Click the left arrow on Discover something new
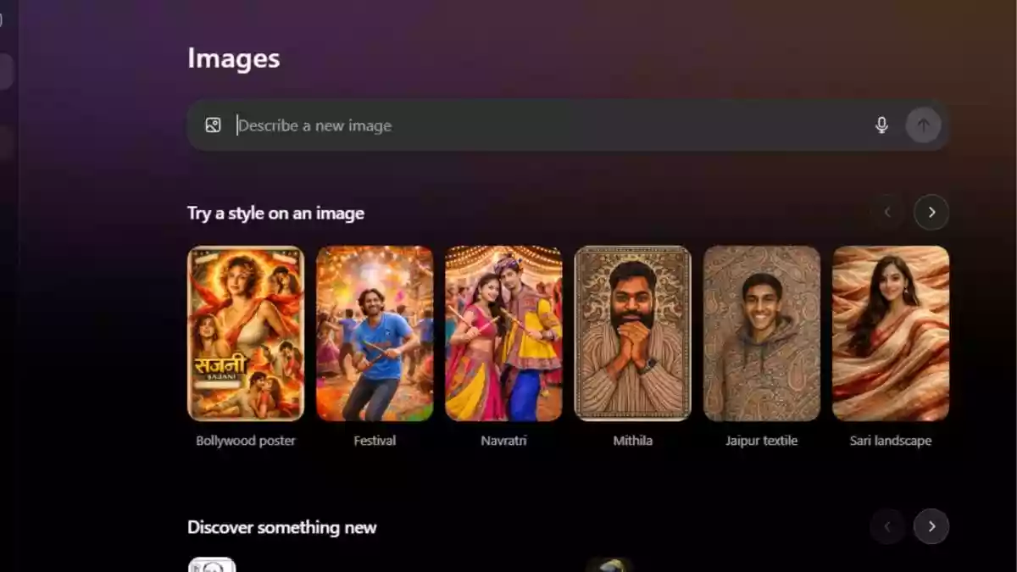Viewport: 1017px width, 572px height. pos(887,526)
